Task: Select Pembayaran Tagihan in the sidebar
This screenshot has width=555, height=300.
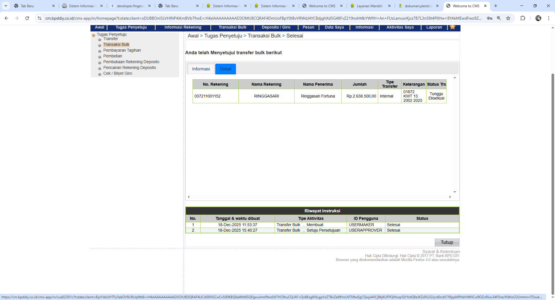Action: point(122,50)
